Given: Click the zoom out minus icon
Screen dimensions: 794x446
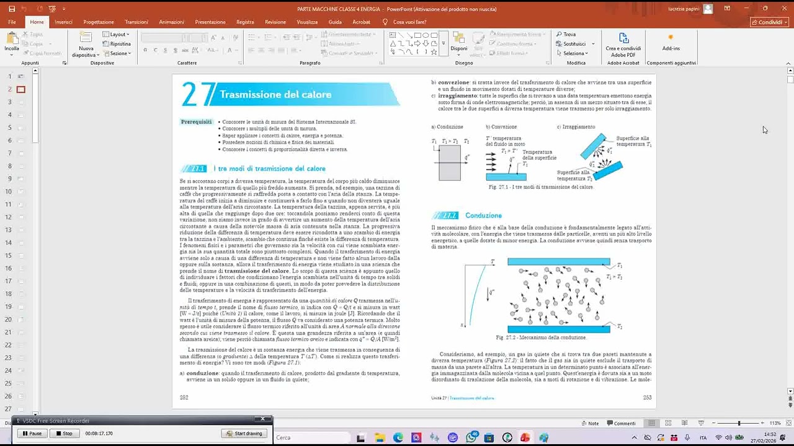Looking at the screenshot, I should click(x=714, y=423).
